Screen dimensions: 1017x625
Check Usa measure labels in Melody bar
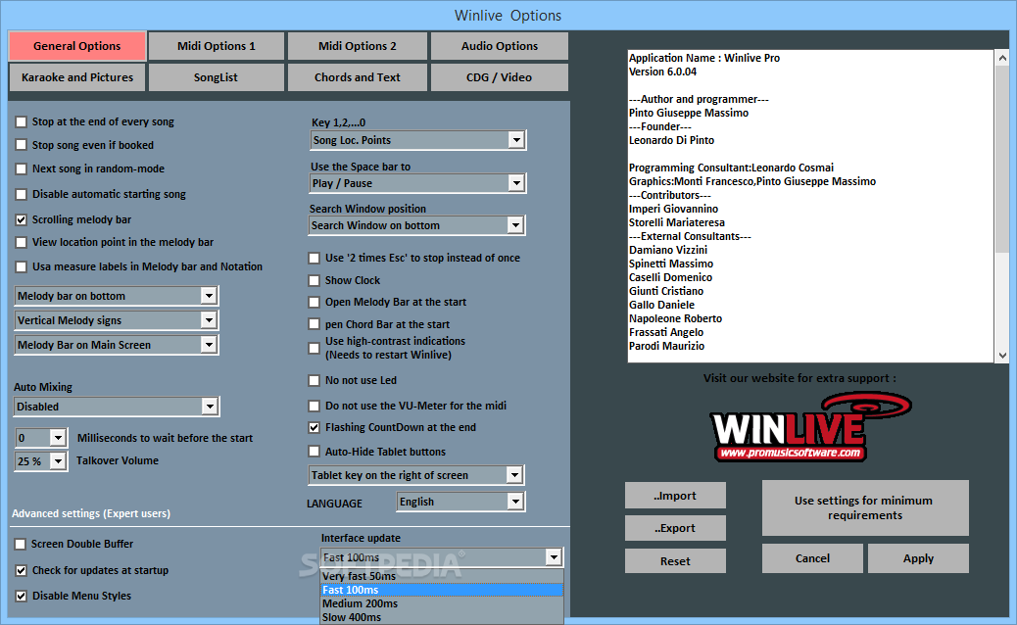[22, 266]
